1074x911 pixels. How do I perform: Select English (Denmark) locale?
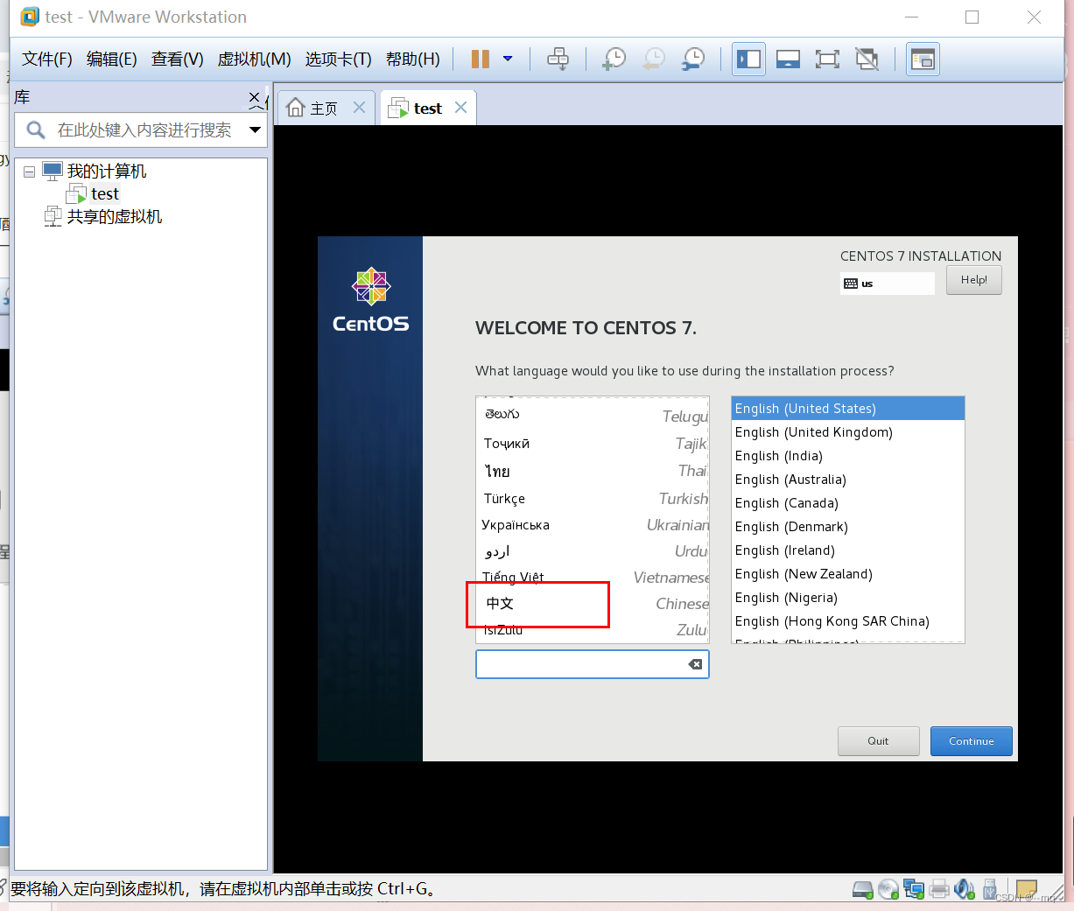coord(847,527)
